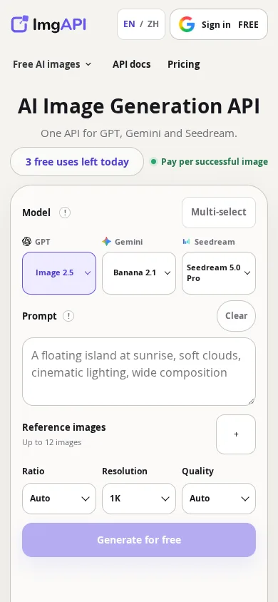
Task: Expand the Ratio Auto dropdown
Action: click(x=59, y=499)
